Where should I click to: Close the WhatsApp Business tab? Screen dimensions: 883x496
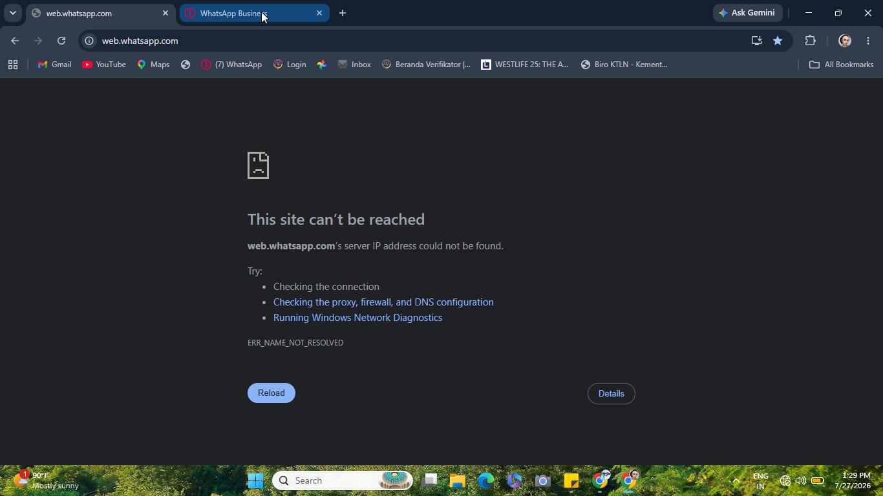pyautogui.click(x=319, y=13)
